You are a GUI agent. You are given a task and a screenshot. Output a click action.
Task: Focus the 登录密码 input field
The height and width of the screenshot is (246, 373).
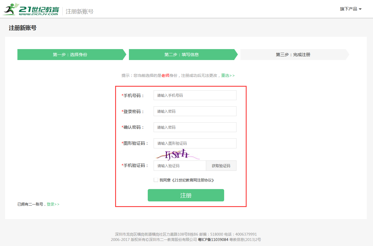coord(195,111)
